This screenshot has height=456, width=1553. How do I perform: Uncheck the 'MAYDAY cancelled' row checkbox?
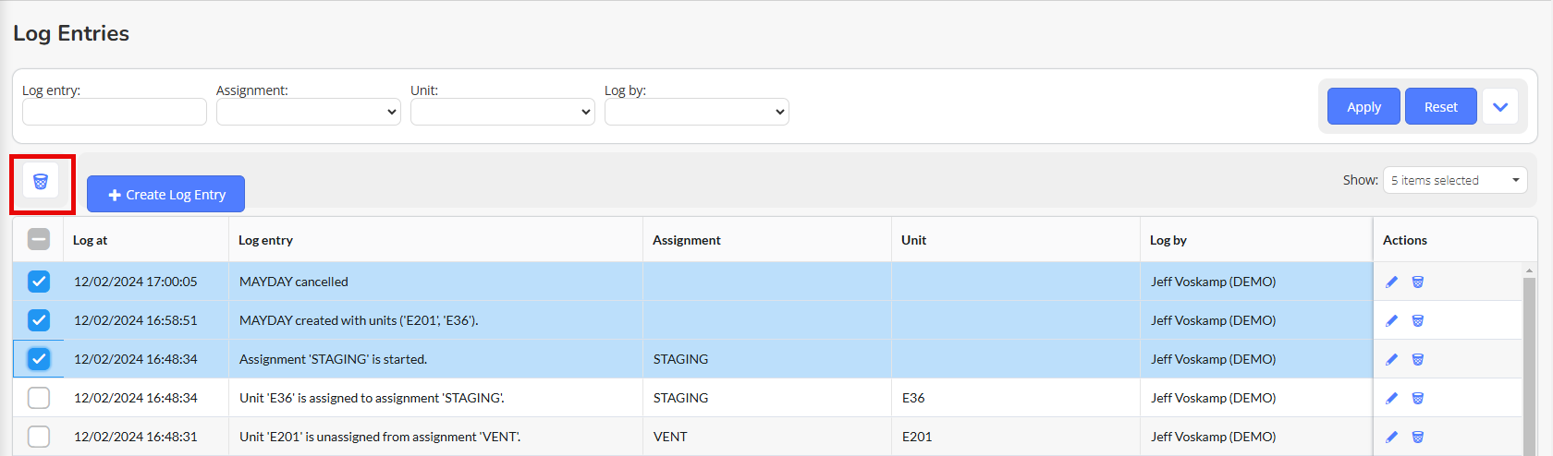coord(39,282)
